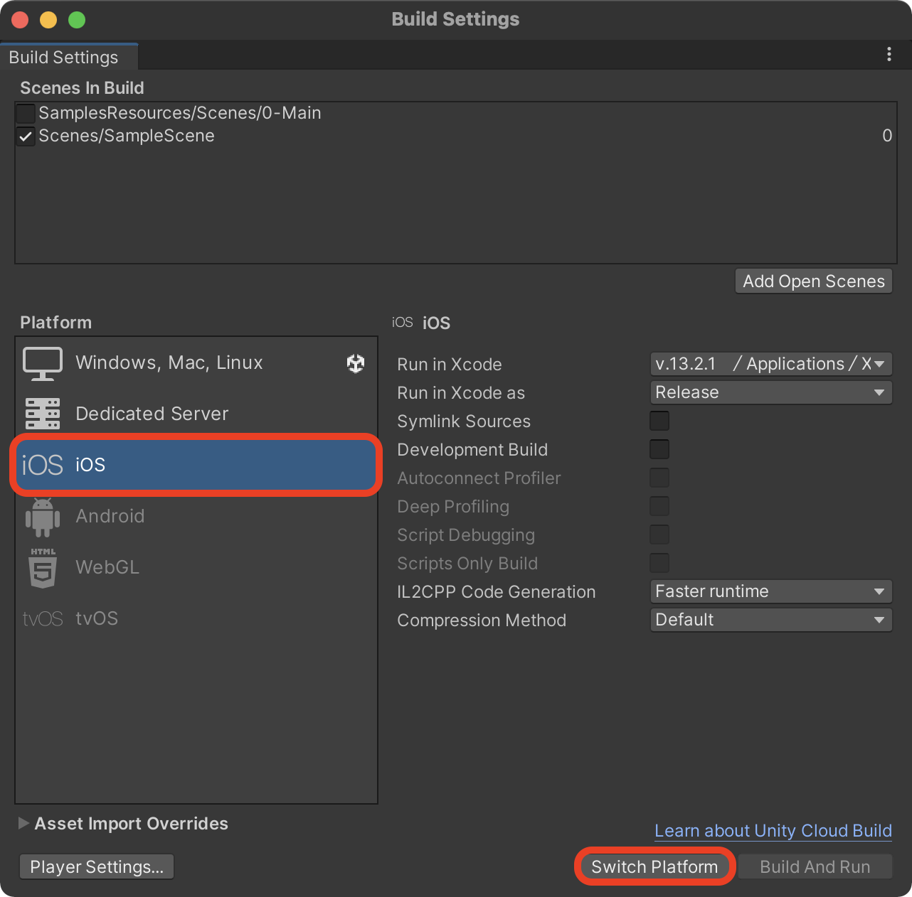Viewport: 912px width, 897px height.
Task: Select the WebGL HTML5 icon
Action: point(43,567)
